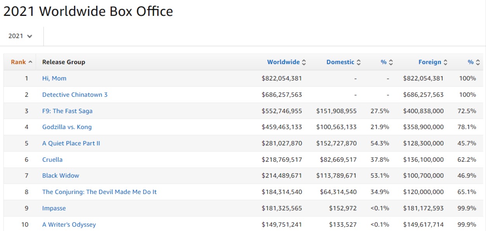The image size is (486, 231).
Task: Open Detective Chinatown 3 link
Action: coord(75,95)
